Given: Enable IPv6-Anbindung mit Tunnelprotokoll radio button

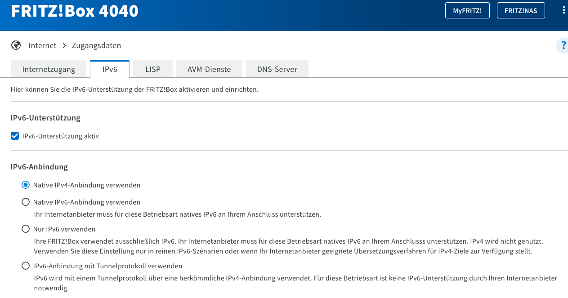Looking at the screenshot, I should pos(26,266).
